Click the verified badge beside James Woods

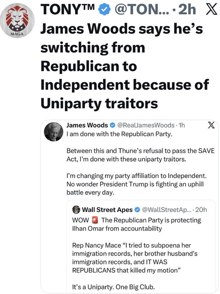pyautogui.click(x=112, y=125)
